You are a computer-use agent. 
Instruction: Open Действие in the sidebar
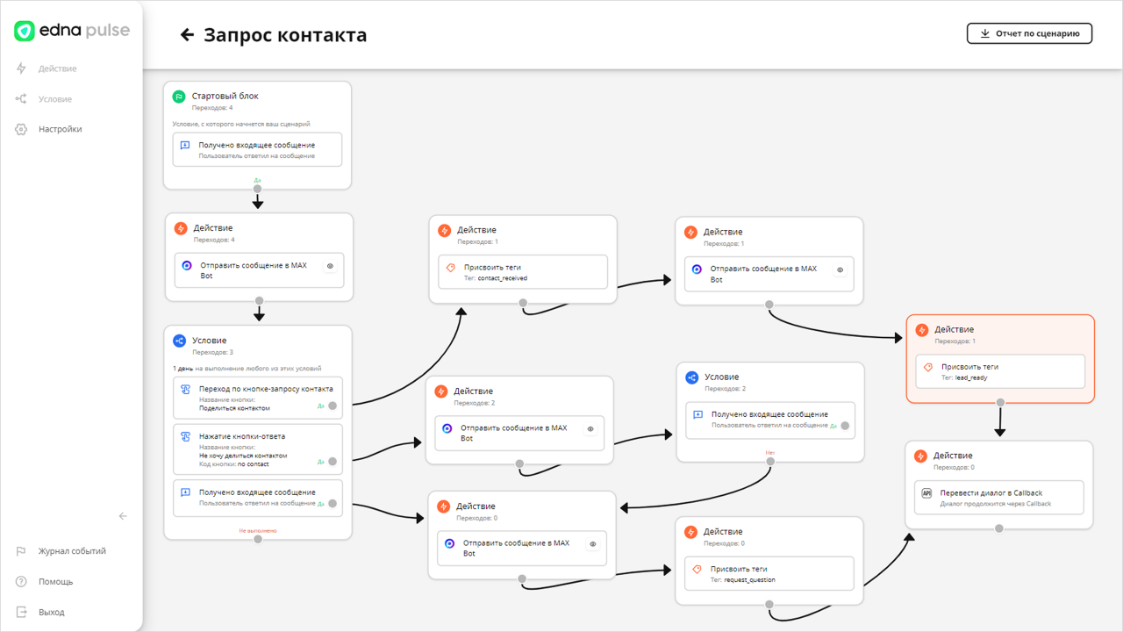click(x=57, y=68)
